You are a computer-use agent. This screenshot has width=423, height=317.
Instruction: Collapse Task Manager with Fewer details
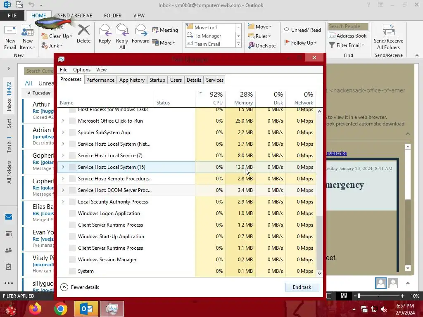(x=80, y=287)
